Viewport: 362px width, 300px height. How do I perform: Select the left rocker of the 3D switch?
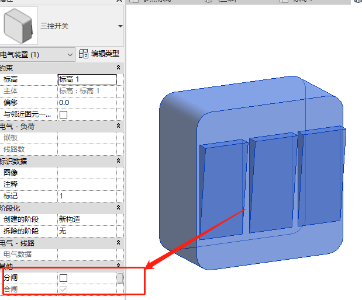(223, 190)
